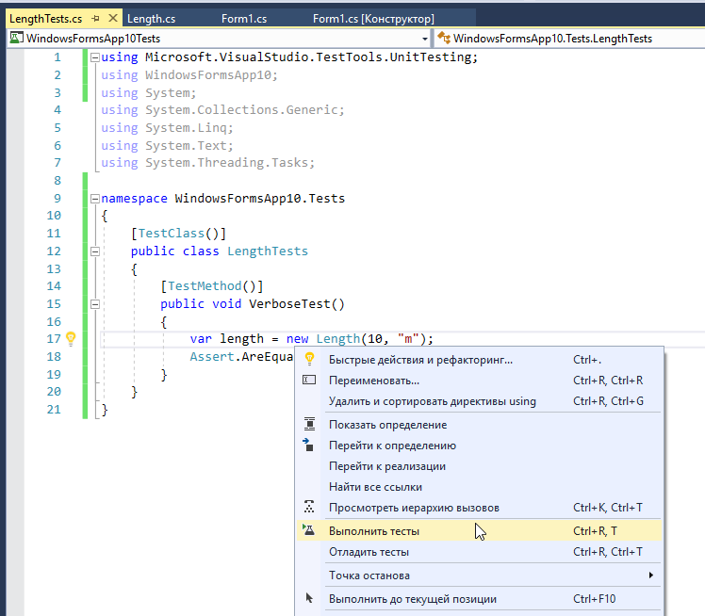
Task: Click the rename icon beside Переименовать
Action: pyautogui.click(x=308, y=380)
